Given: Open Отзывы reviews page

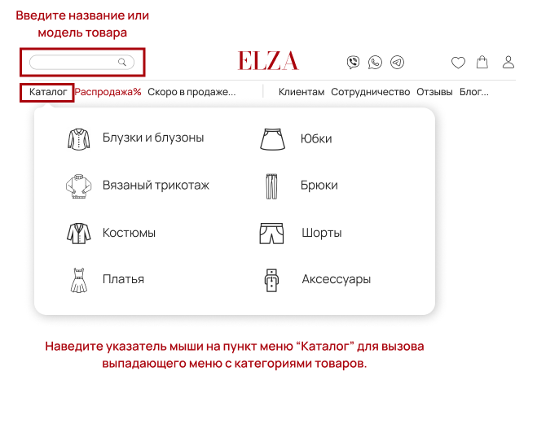Looking at the screenshot, I should coord(434,92).
